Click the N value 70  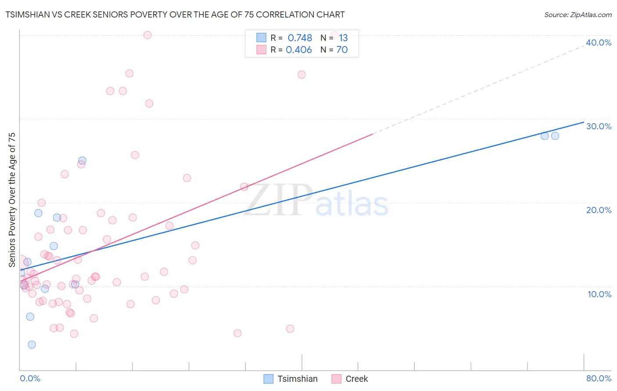click(342, 50)
